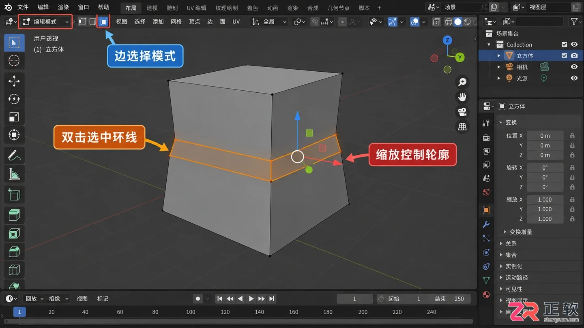Select the Cursor tool in left toolbar
The image size is (584, 328).
pyautogui.click(x=14, y=60)
